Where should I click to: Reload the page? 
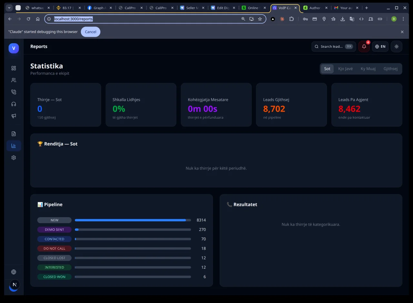(28, 19)
